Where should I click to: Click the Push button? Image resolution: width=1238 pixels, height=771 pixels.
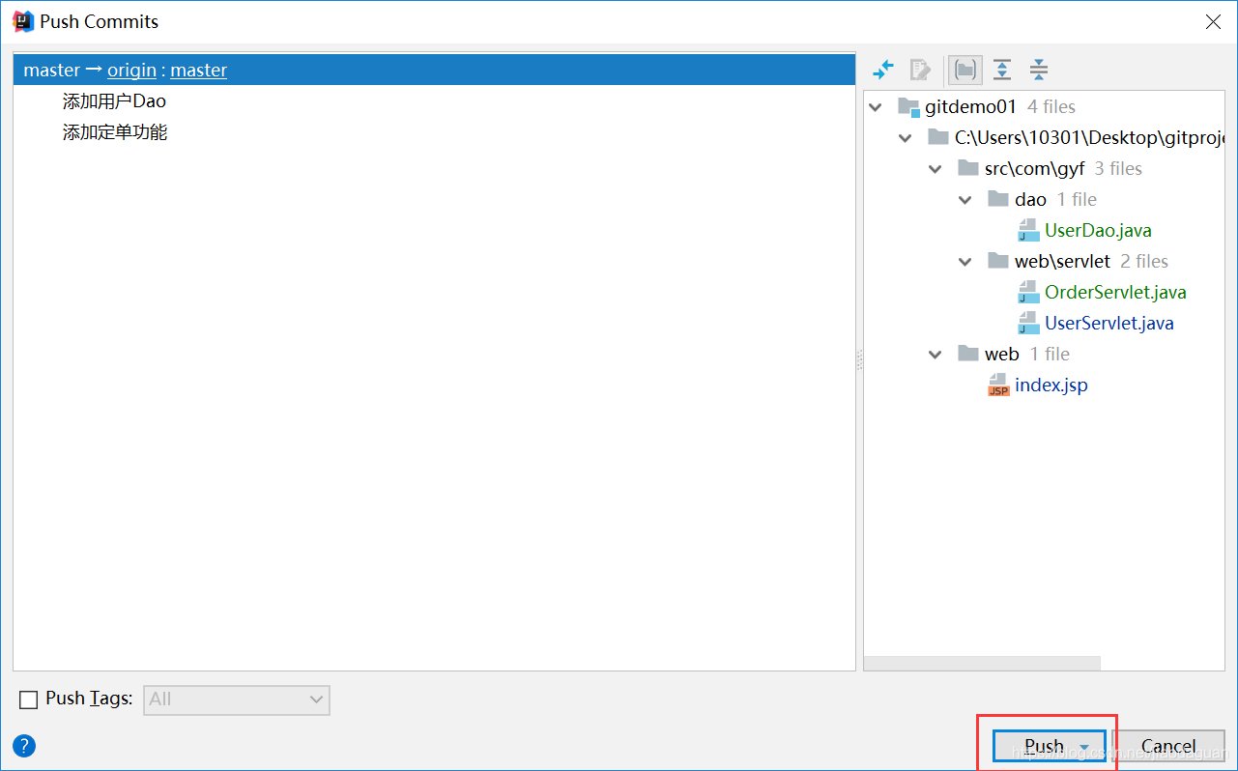1050,747
